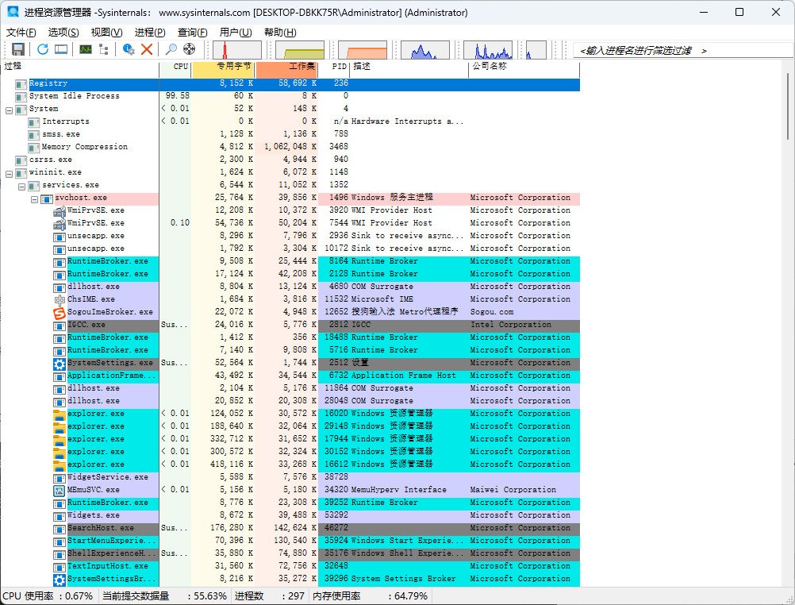Click the icon beside SearchHost.exe

[60, 528]
